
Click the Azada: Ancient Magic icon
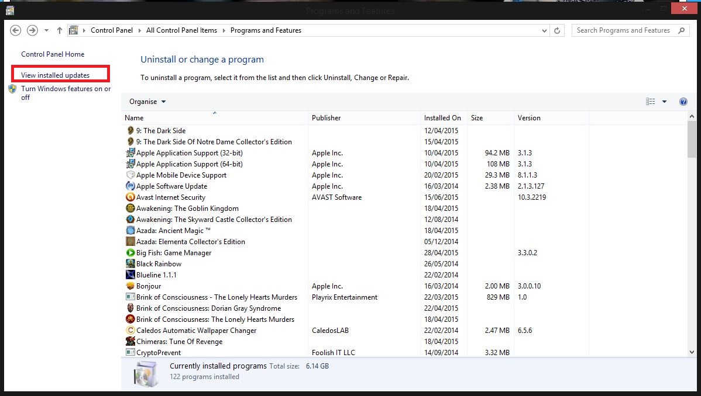(130, 230)
